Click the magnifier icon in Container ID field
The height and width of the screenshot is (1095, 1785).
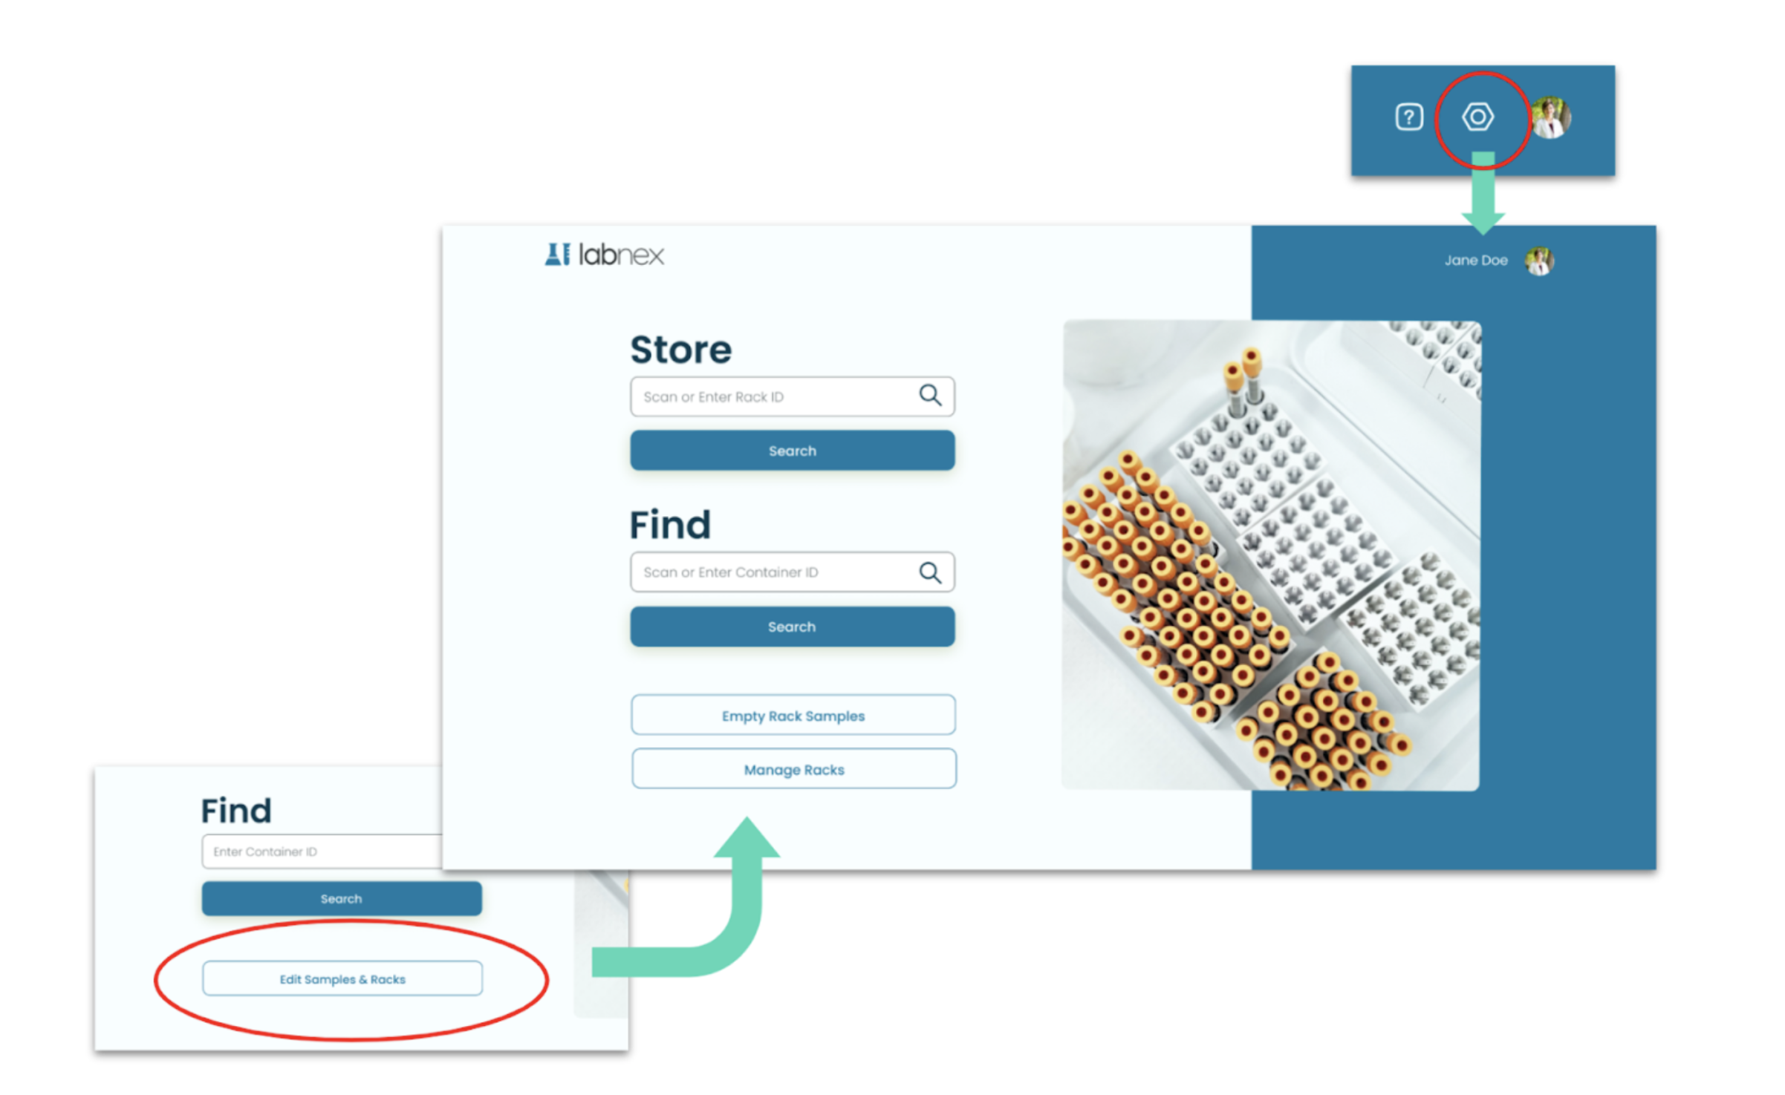point(930,572)
